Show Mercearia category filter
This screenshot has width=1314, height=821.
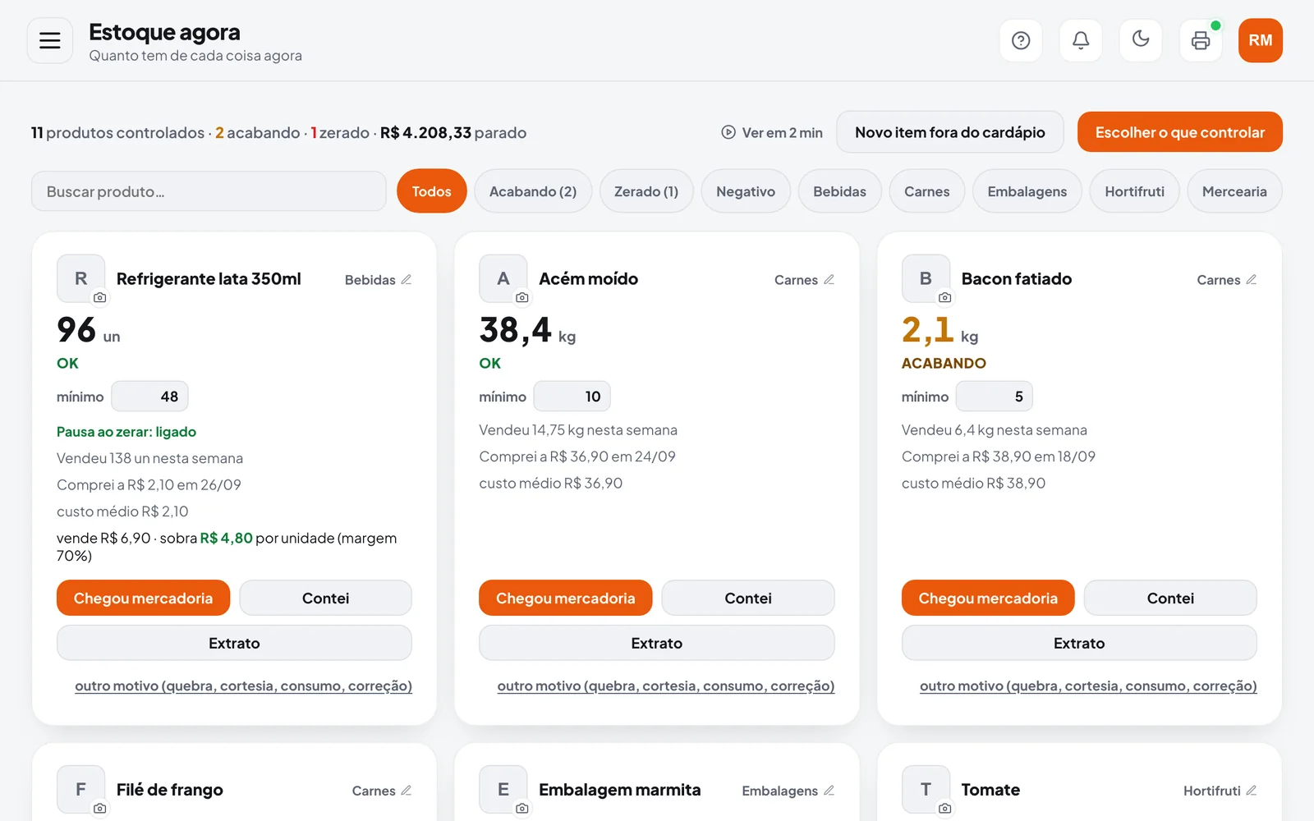[x=1234, y=191]
